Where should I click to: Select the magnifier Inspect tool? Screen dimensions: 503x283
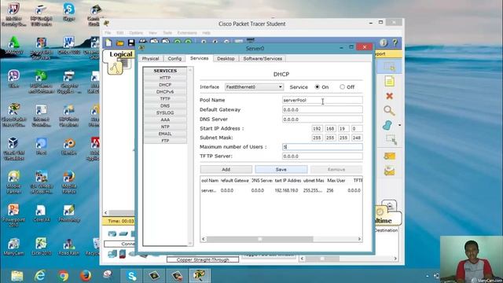[x=389, y=111]
